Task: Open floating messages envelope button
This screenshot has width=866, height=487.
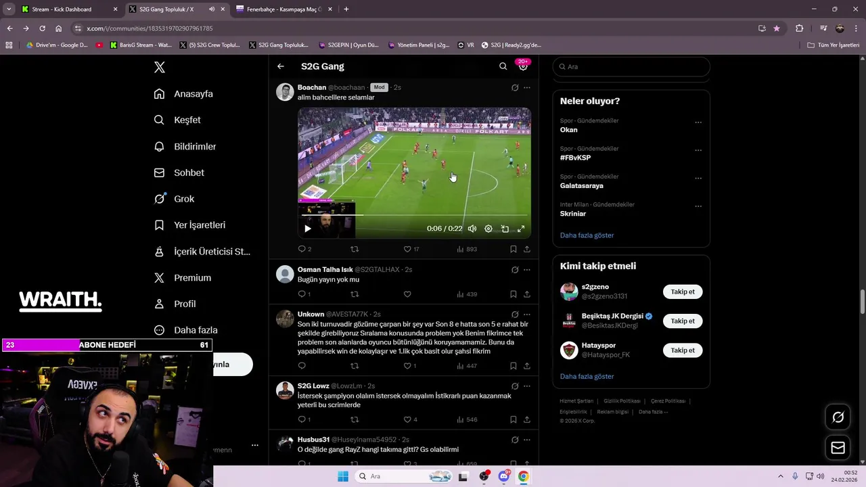Action: (x=838, y=448)
